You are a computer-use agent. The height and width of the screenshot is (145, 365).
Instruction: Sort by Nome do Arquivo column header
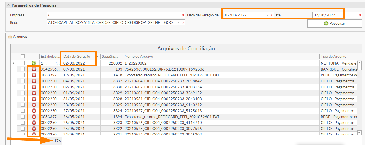[x=221, y=56]
